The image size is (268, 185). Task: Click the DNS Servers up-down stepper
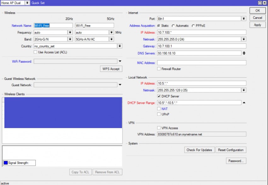click(244, 53)
